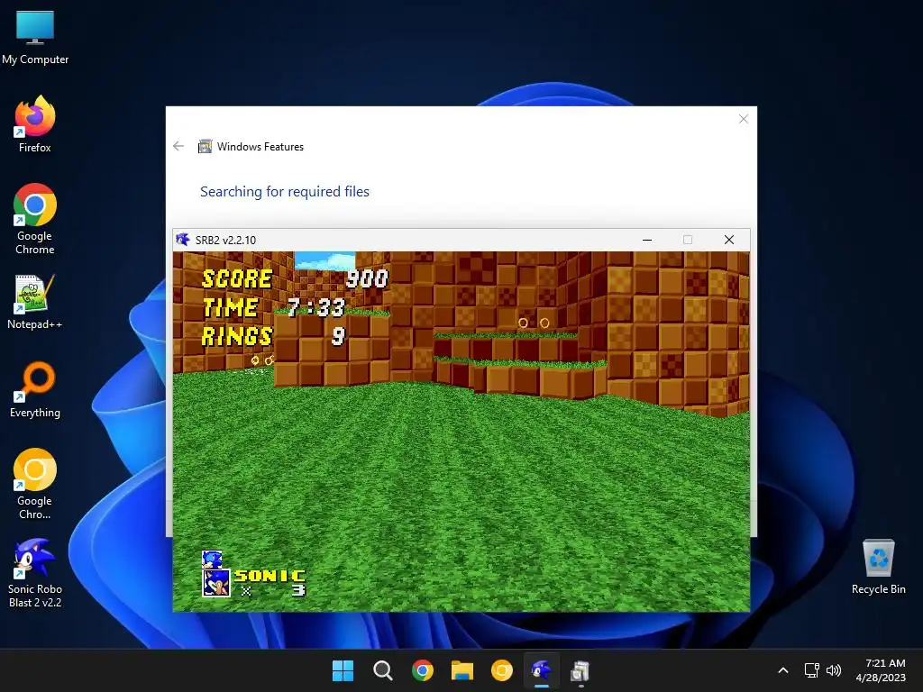The width and height of the screenshot is (923, 692).
Task: Select the Sonic Robo Blast 2 v2.2 shortcut
Action: 35,573
